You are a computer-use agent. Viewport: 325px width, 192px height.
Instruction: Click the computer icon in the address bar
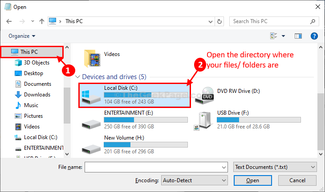(x=53, y=21)
